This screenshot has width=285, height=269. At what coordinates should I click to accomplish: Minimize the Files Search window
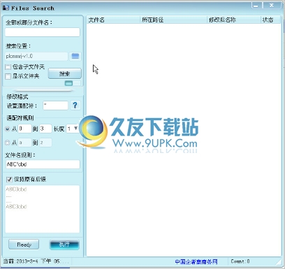(256, 6)
